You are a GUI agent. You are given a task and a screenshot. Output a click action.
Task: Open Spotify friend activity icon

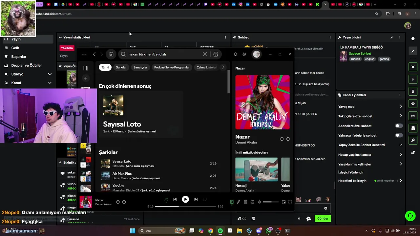244,54
